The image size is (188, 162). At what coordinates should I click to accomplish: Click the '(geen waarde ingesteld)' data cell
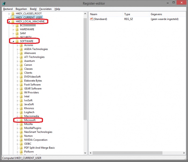pyautogui.click(x=164, y=19)
